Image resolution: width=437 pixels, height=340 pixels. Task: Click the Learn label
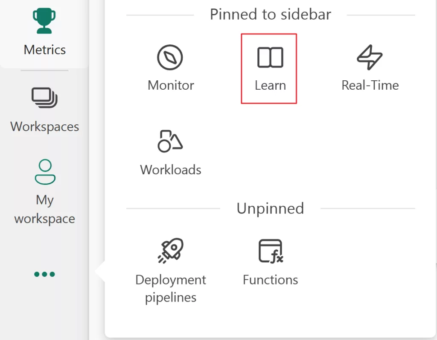tap(270, 85)
